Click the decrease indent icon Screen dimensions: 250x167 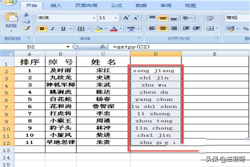click(186, 29)
